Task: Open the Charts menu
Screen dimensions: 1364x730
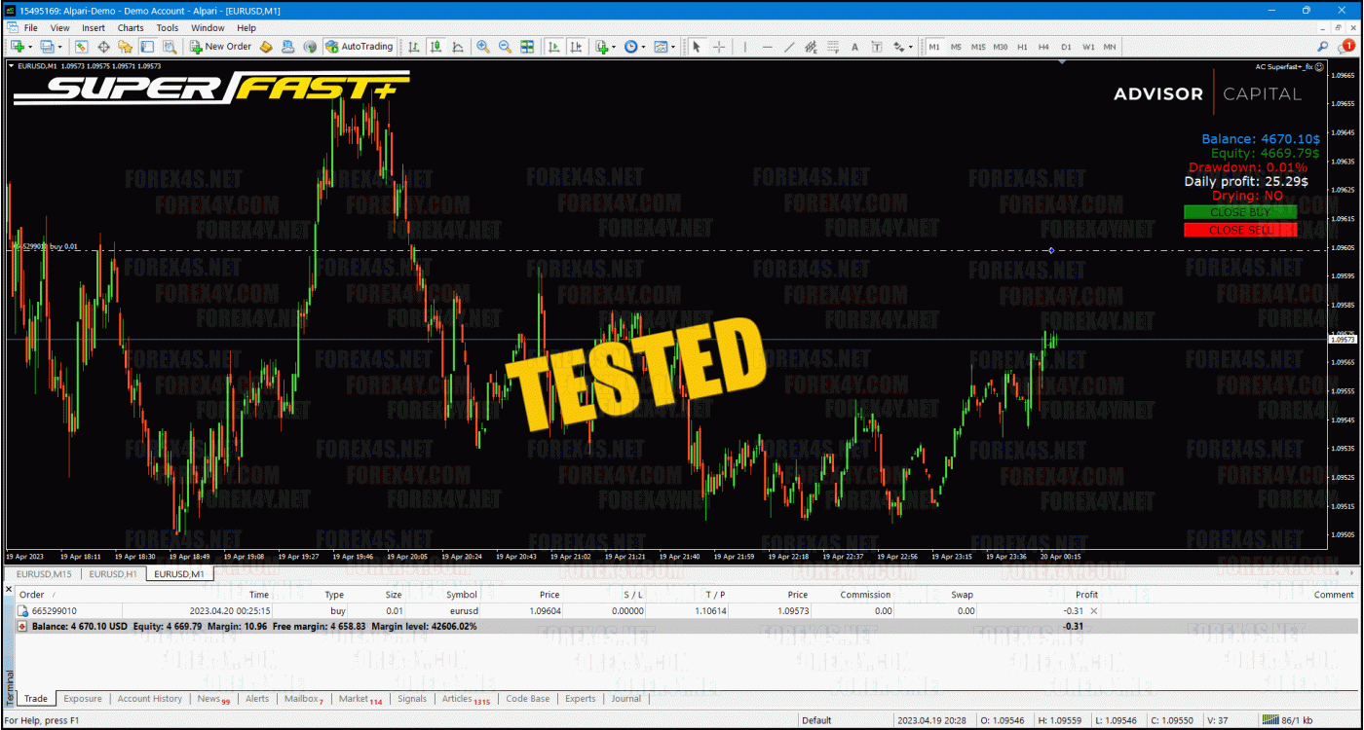Action: 131,28
